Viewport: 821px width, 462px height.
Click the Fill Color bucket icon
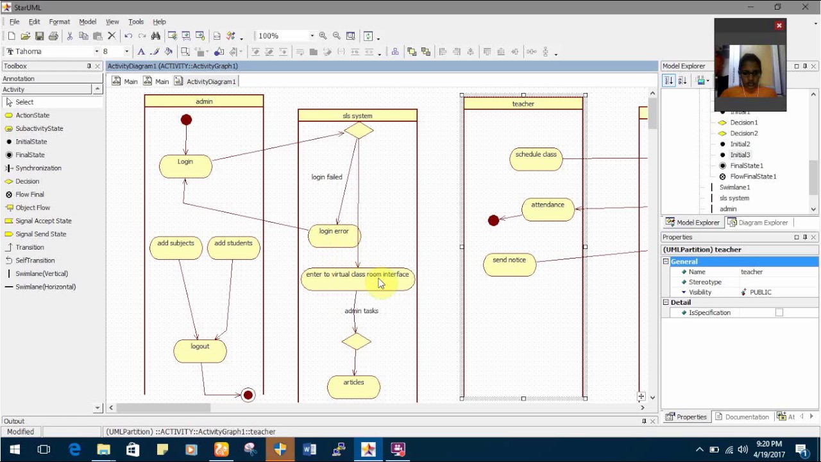tap(169, 52)
